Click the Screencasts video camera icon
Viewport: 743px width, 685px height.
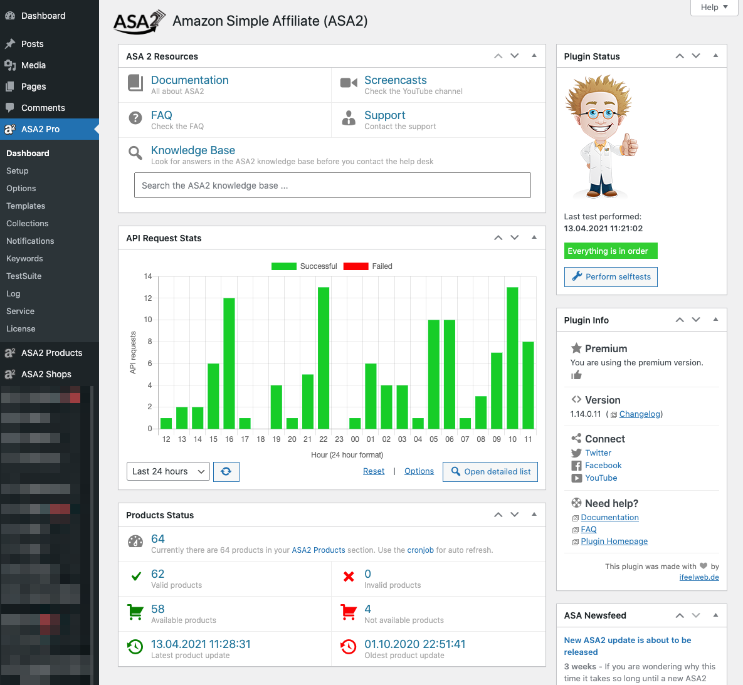point(349,82)
